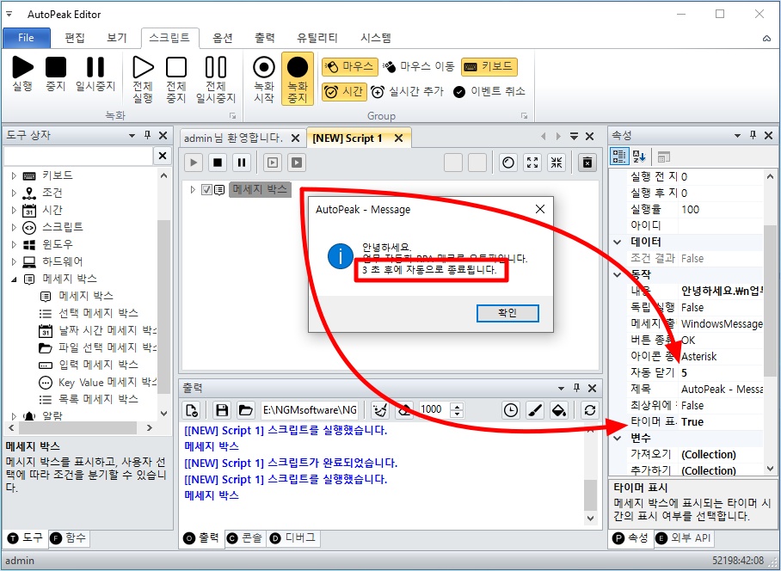Click the paint bucket icon in output toolbar
The image size is (781, 571).
[x=559, y=410]
